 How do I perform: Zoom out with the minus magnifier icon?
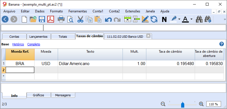pos(163,104)
